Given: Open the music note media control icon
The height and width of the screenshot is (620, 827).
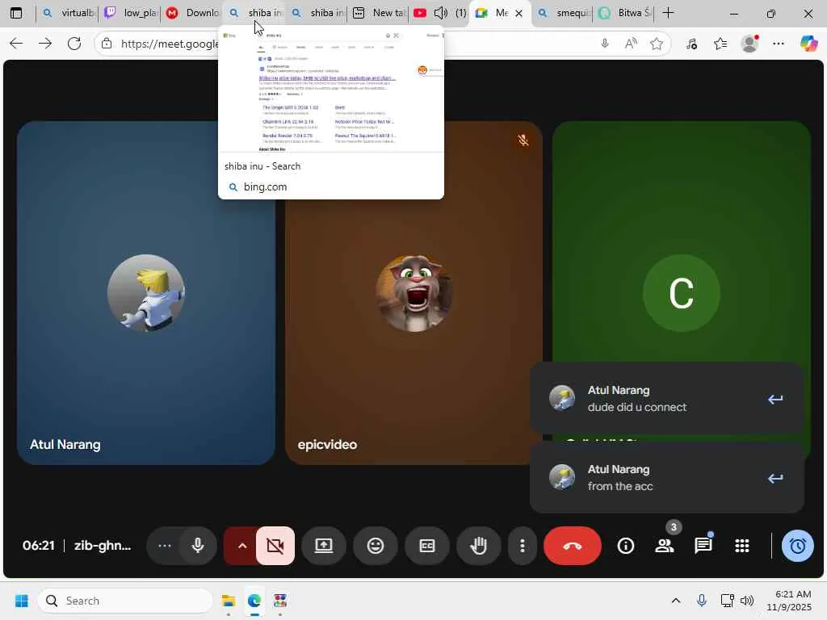Looking at the screenshot, I should [x=691, y=44].
